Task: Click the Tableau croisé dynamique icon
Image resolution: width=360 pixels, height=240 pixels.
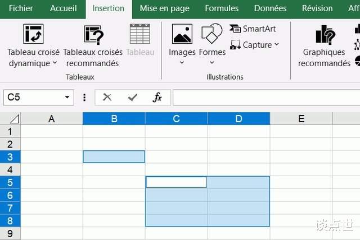Action: coord(33,34)
